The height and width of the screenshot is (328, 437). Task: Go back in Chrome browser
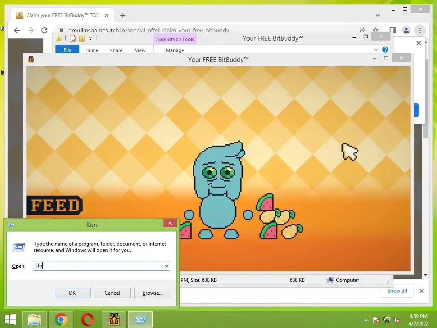[x=17, y=30]
